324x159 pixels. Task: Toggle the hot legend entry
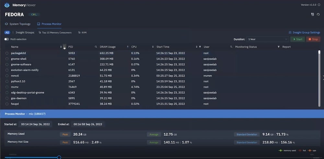point(302,151)
